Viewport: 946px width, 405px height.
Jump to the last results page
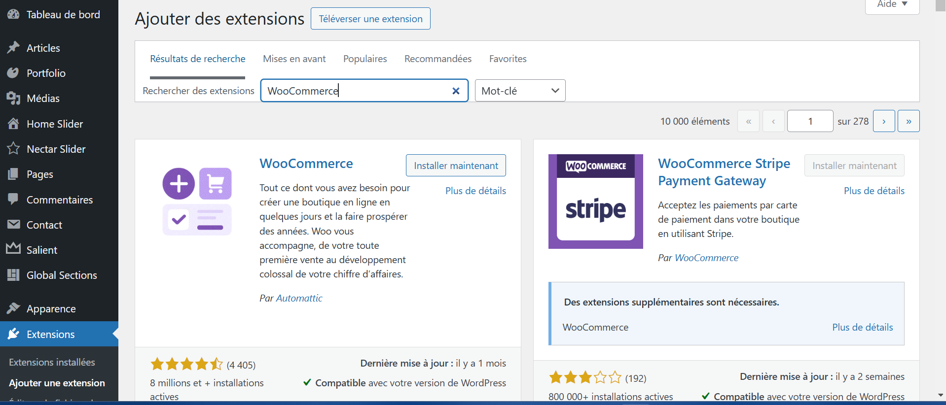pyautogui.click(x=909, y=121)
